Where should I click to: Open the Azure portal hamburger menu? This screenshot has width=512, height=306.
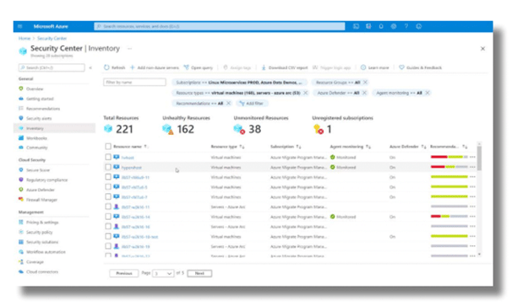(x=20, y=26)
